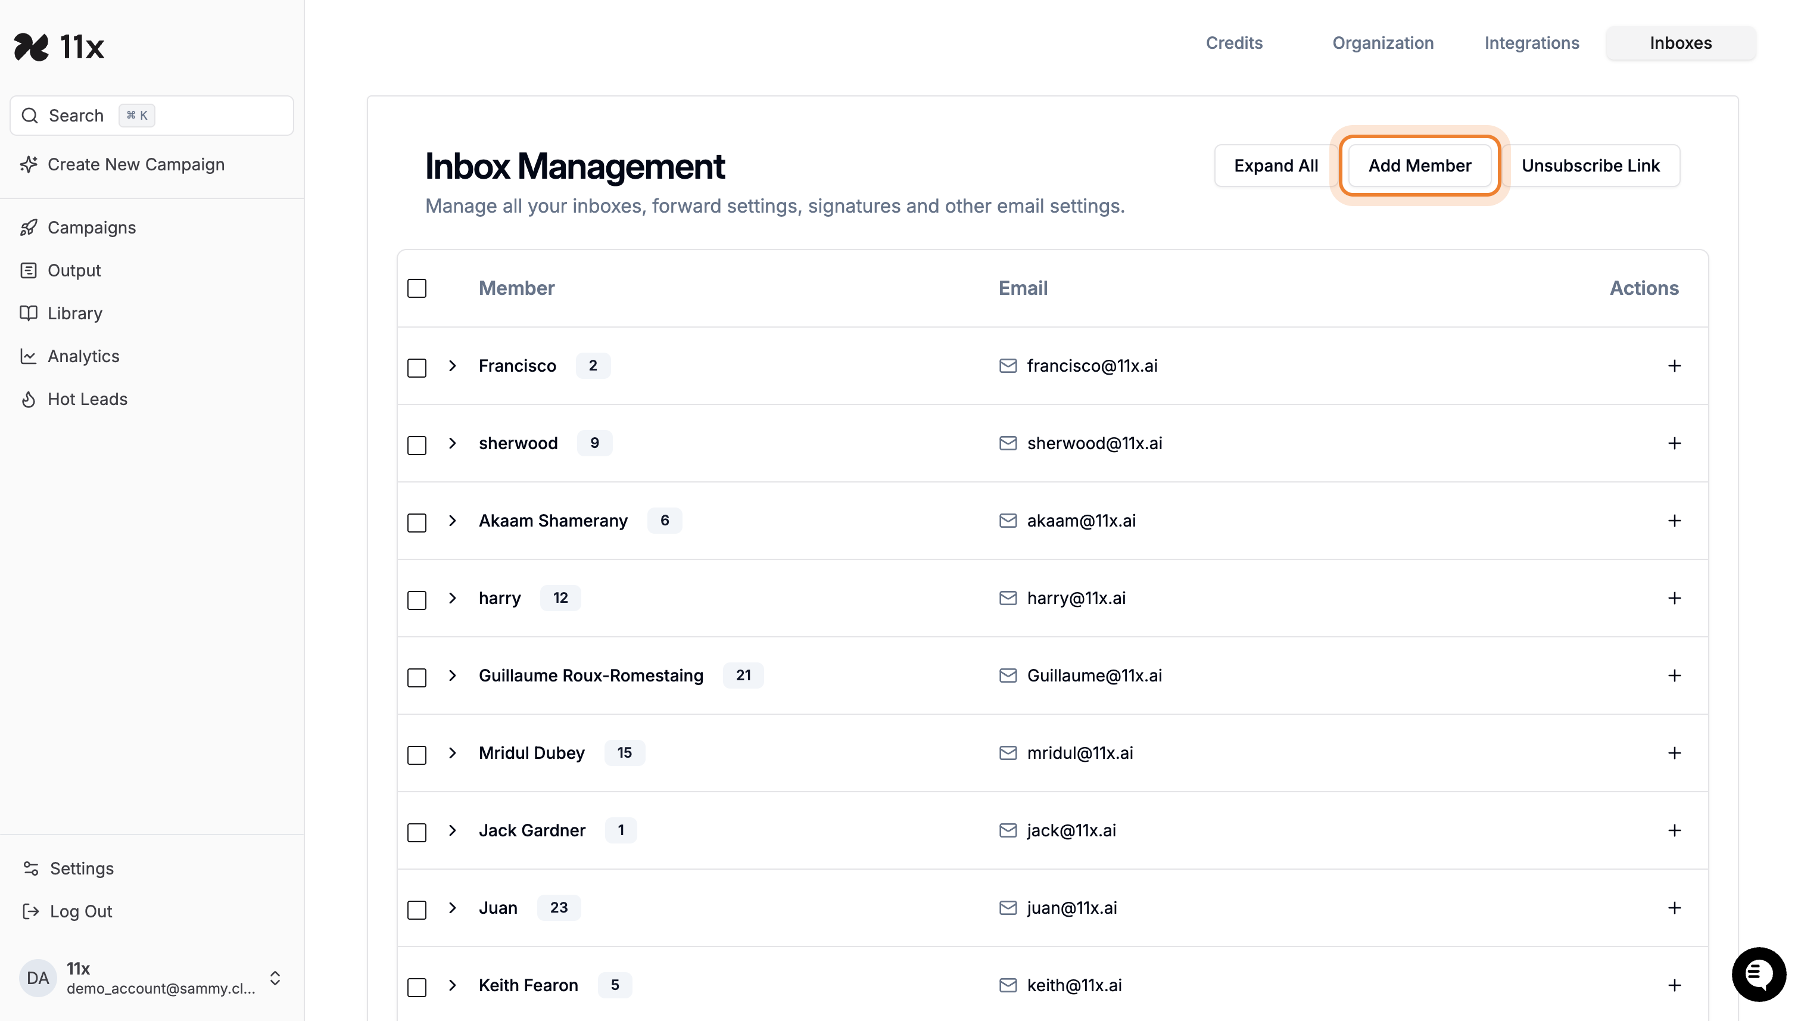Click plus action for Mridul Dubey row
Viewport: 1801px width, 1021px height.
(1674, 753)
